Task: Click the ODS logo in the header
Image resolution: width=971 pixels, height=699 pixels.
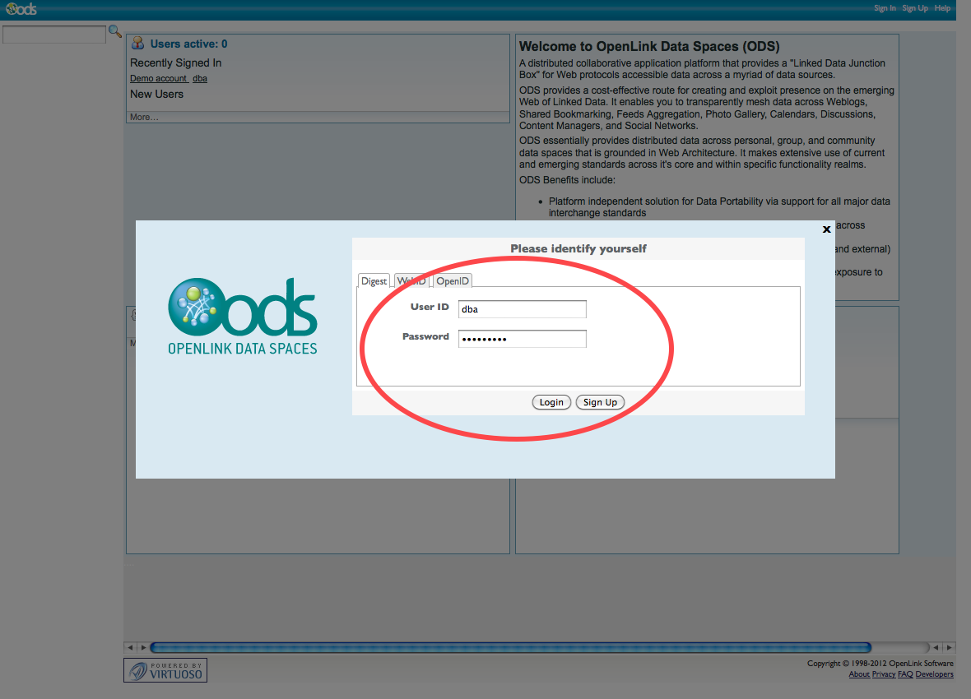Action: pos(21,9)
